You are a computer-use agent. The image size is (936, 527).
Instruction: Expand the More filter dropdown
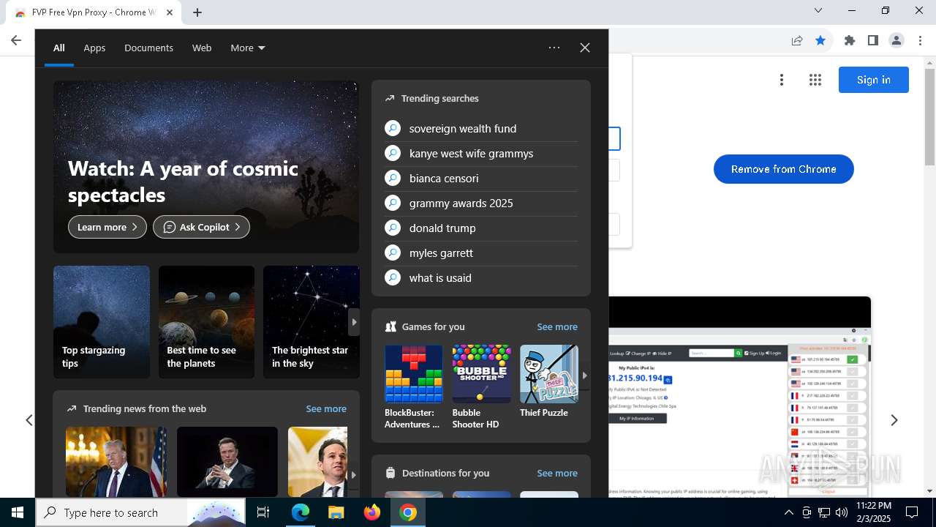coord(248,48)
